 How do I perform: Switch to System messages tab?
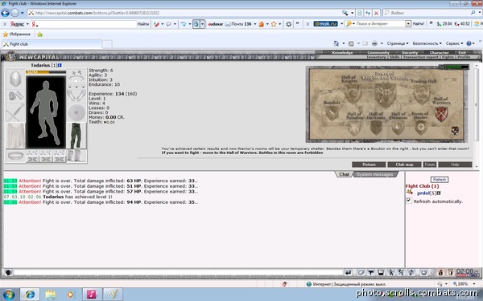pos(374,174)
